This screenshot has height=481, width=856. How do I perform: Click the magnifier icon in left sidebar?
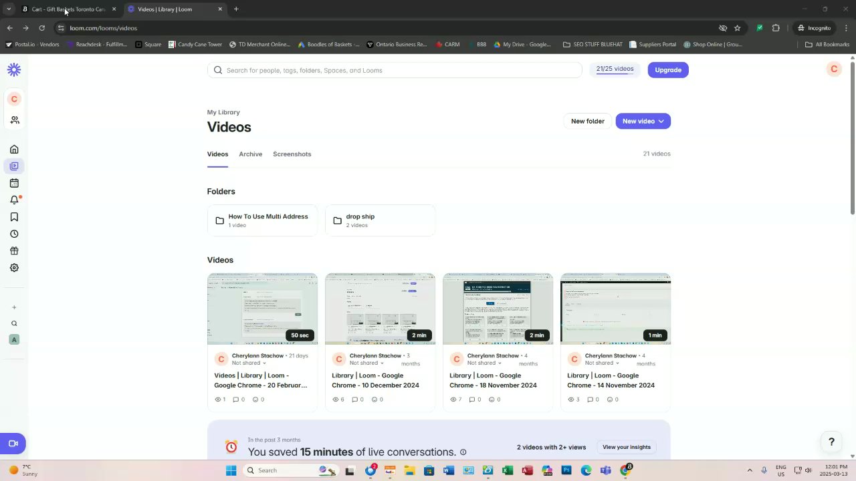click(x=14, y=323)
